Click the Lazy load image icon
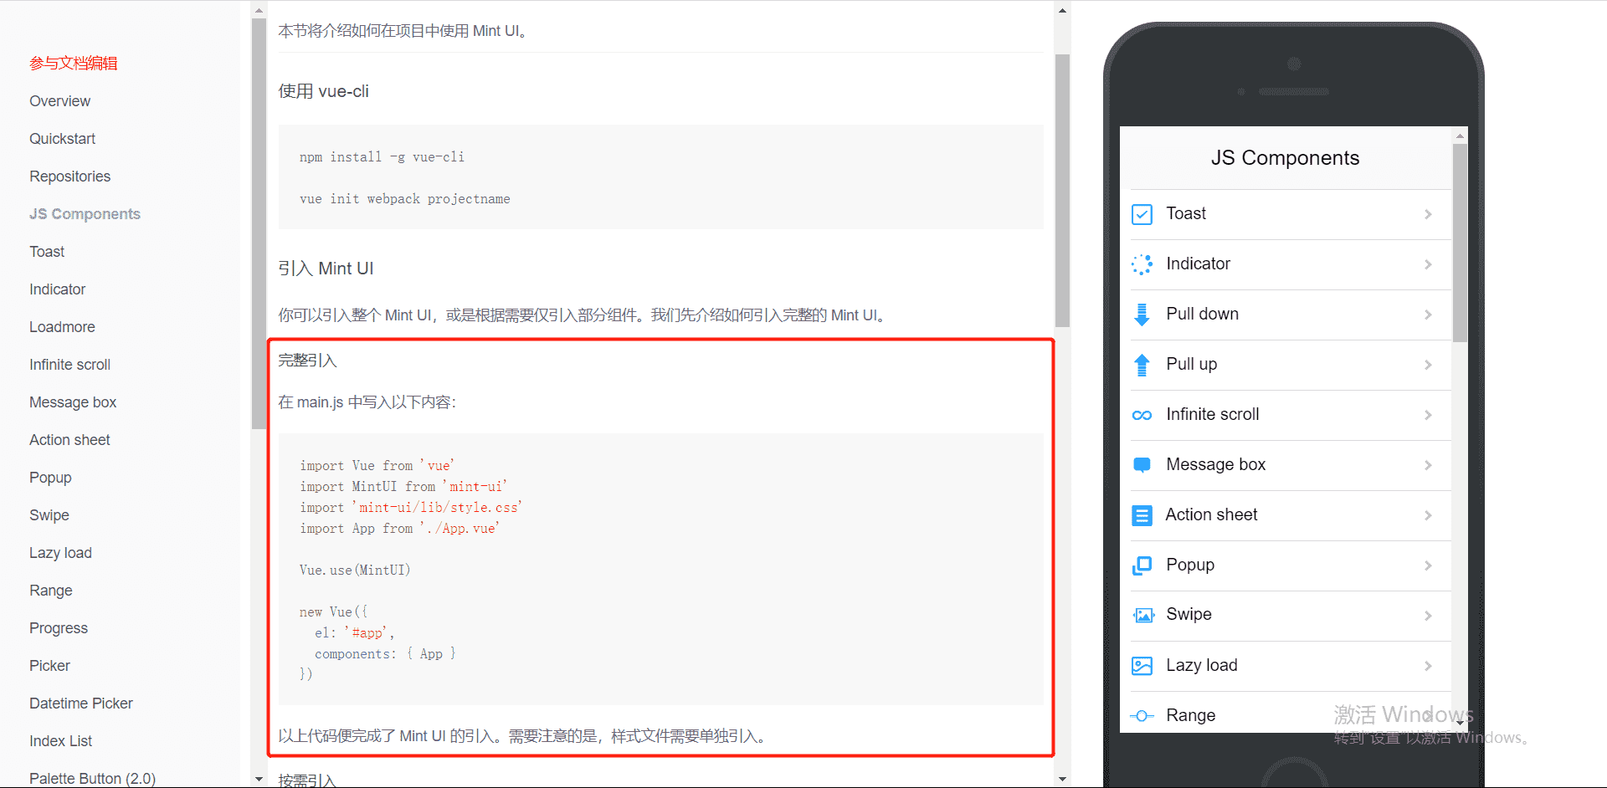The height and width of the screenshot is (788, 1607). click(x=1142, y=666)
